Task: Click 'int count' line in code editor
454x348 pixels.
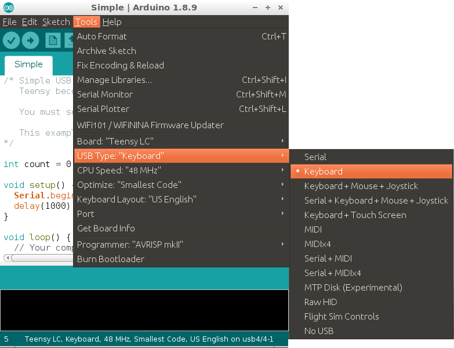Action: [x=37, y=164]
